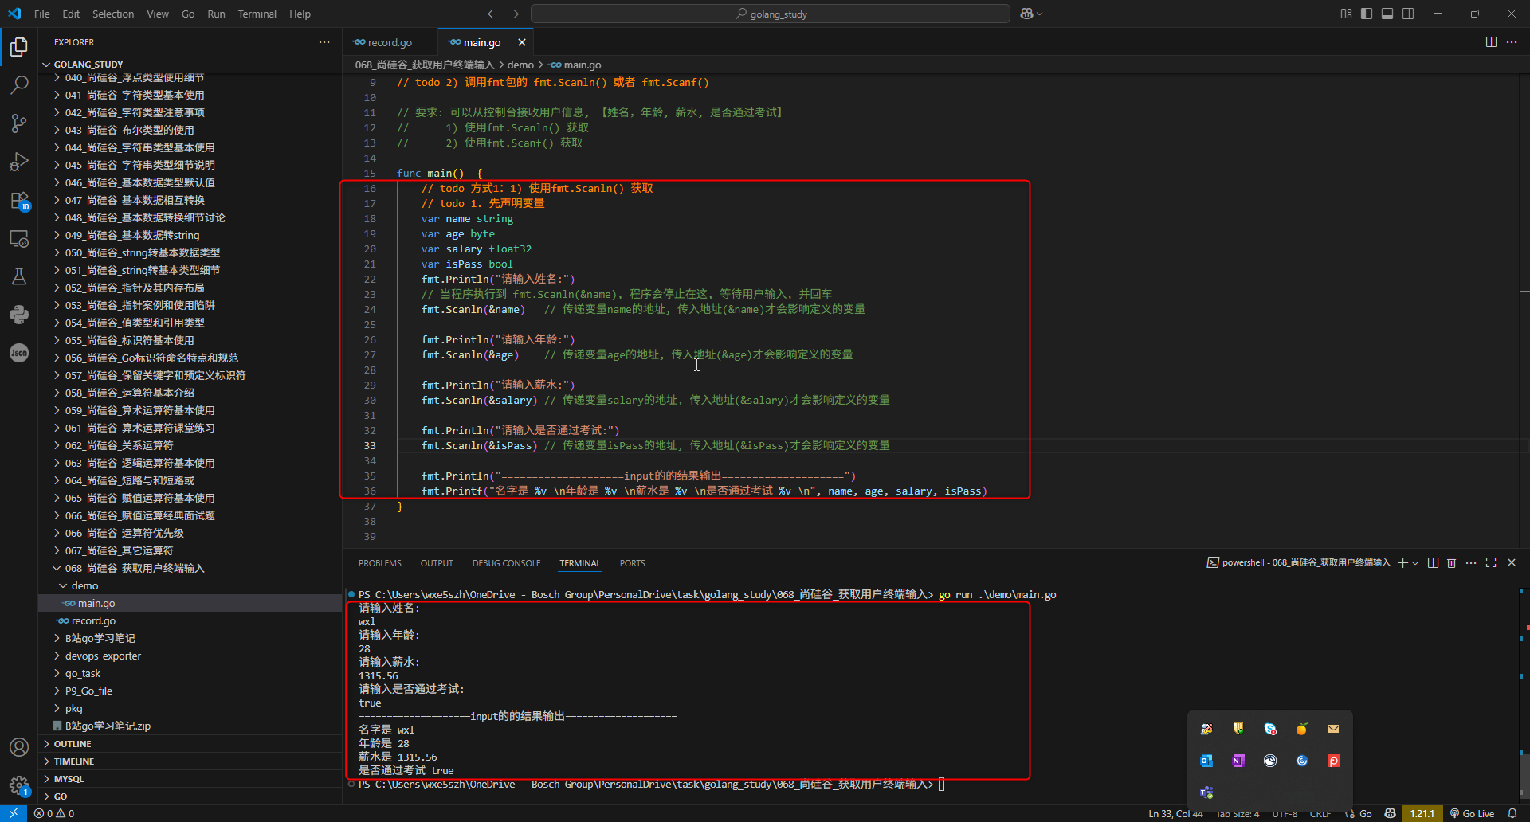Viewport: 1530px width, 822px height.
Task: Open the Remote Explorer sidebar icon
Action: pos(19,238)
